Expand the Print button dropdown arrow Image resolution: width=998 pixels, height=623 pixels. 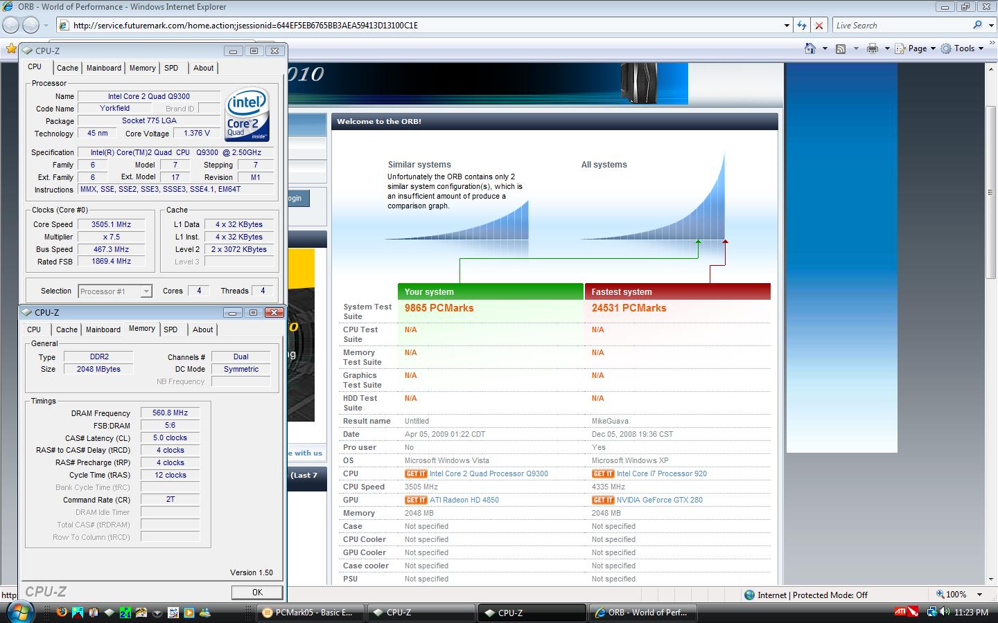coord(886,48)
